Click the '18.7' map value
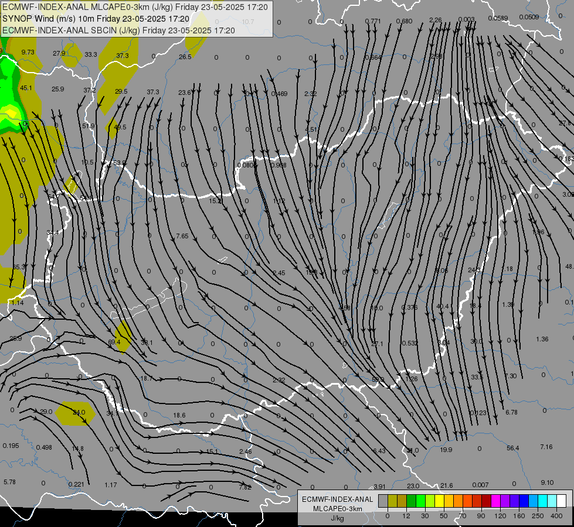 (147, 378)
